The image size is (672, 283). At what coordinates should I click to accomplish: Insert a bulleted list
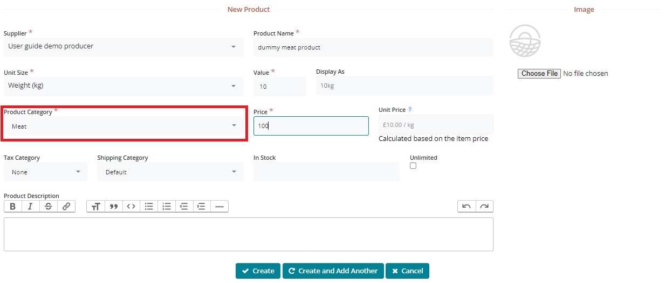coord(149,207)
